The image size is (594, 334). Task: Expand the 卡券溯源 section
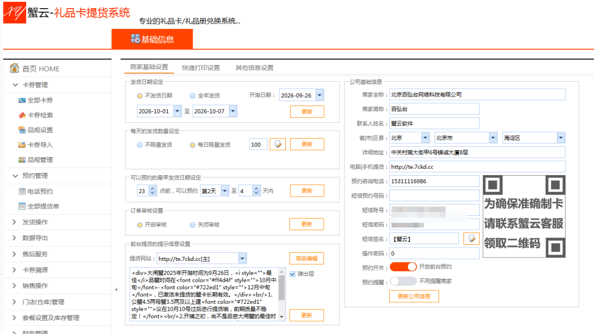pos(15,270)
